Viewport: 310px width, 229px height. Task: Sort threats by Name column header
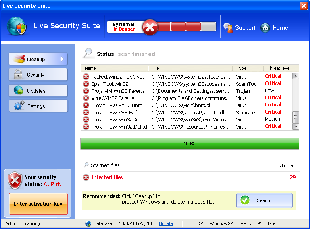pyautogui.click(x=115, y=68)
